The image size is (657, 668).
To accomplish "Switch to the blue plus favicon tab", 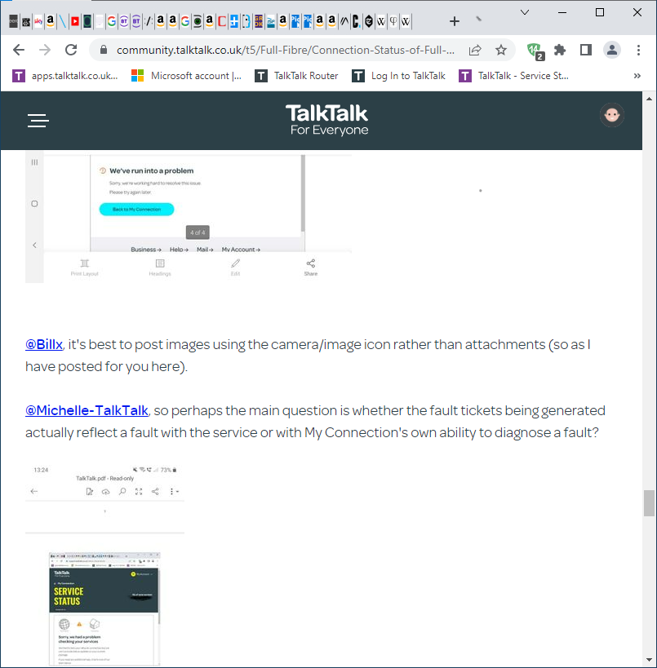I will point(234,21).
